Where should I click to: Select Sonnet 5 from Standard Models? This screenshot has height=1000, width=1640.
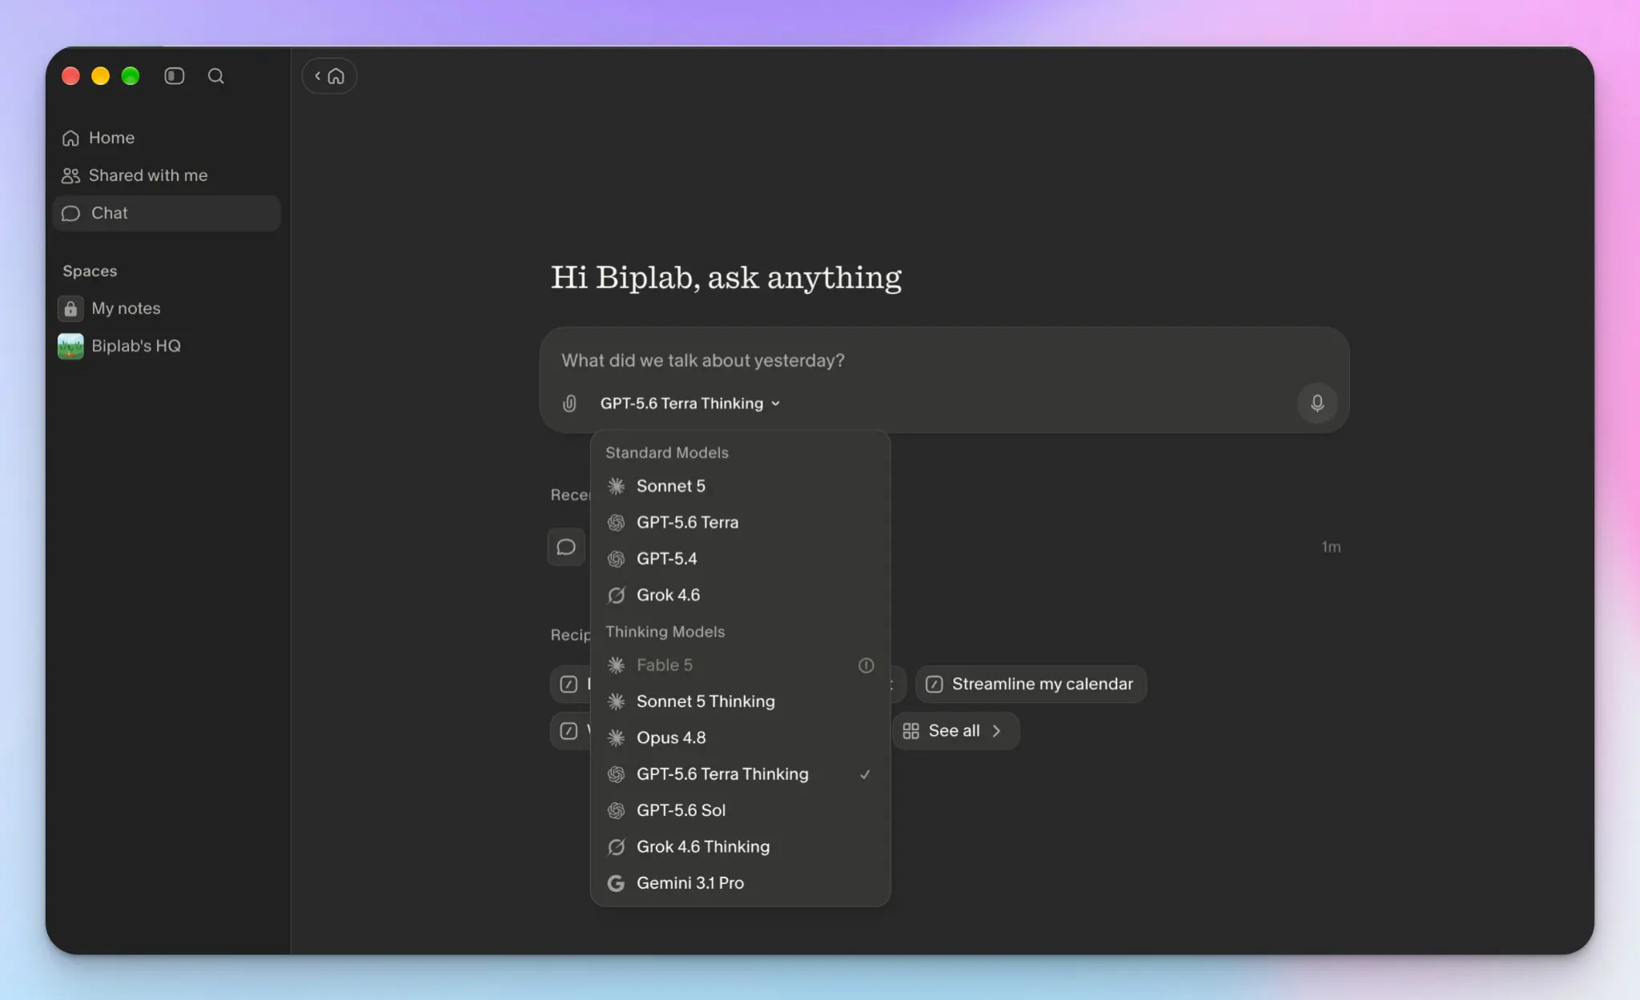click(740, 486)
